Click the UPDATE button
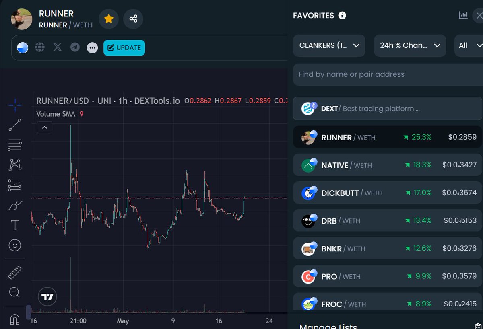The height and width of the screenshot is (329, 483). (124, 47)
